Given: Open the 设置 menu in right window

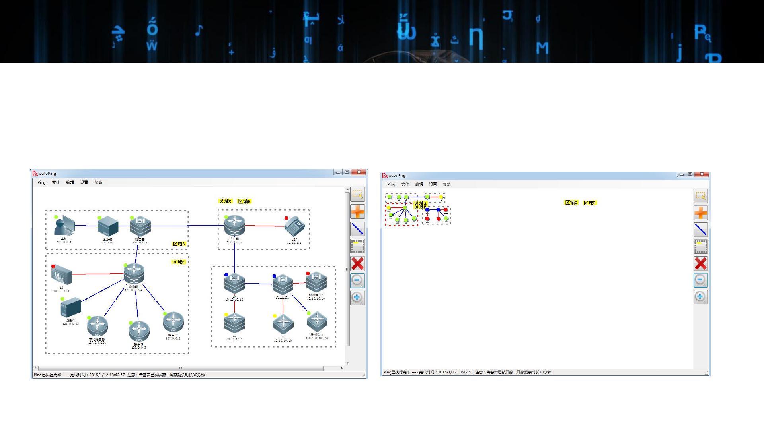Looking at the screenshot, I should point(433,184).
